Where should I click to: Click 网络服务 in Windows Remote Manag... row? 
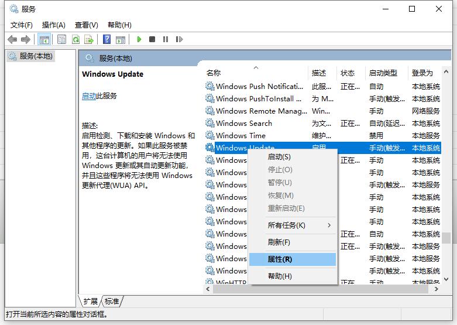[425, 111]
